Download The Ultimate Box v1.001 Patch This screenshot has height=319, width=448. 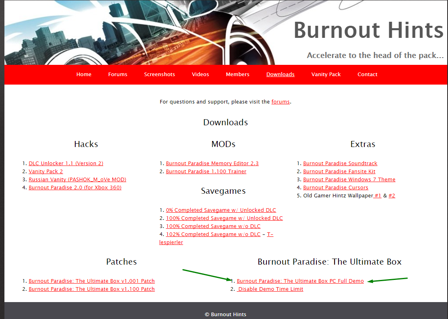[x=92, y=281]
